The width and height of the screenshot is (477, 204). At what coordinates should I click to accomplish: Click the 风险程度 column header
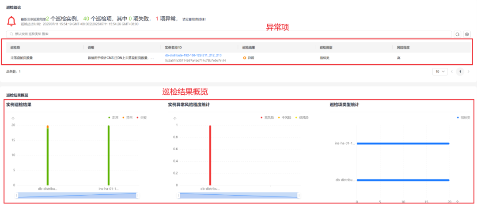pyautogui.click(x=403, y=48)
